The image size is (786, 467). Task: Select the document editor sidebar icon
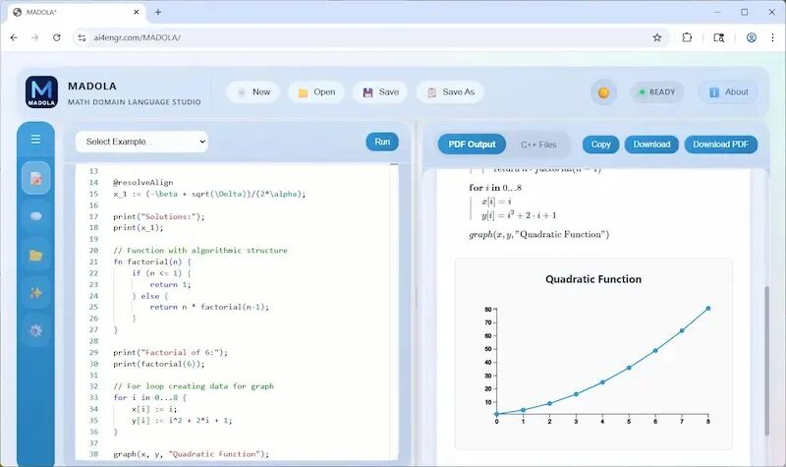coord(36,178)
